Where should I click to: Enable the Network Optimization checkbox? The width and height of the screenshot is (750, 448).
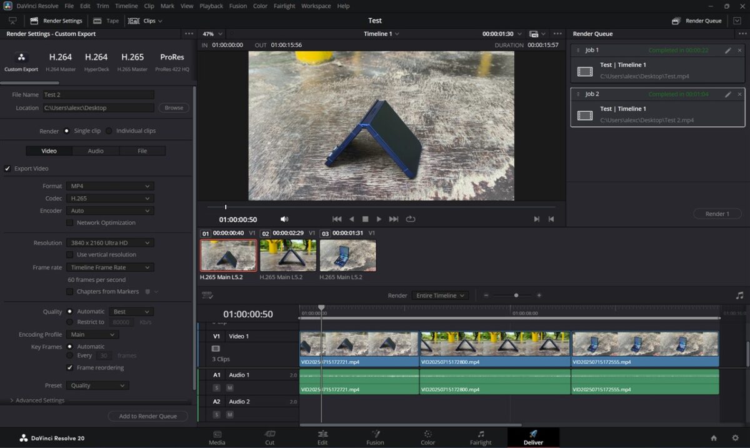pos(70,223)
